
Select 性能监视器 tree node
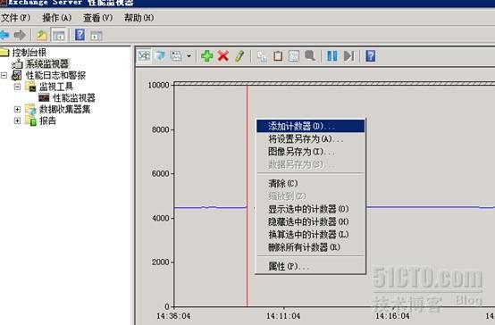click(x=74, y=98)
